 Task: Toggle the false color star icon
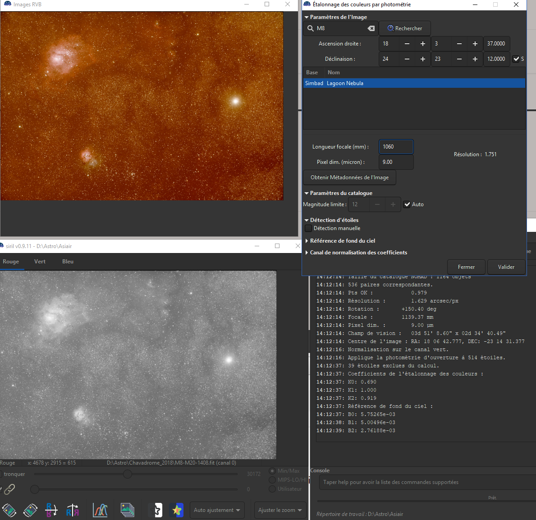click(x=176, y=510)
